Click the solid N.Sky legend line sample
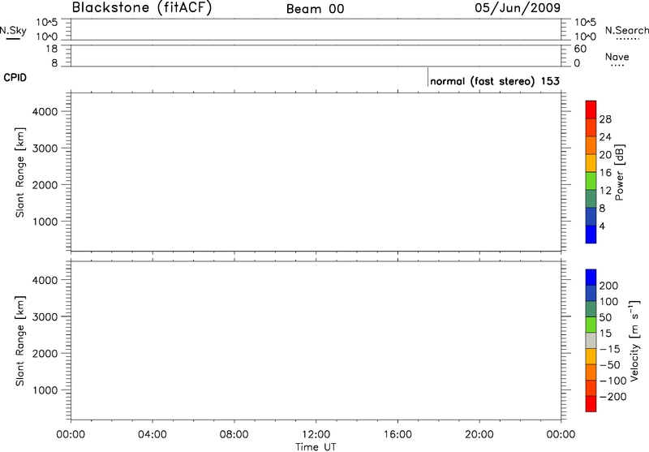This screenshot has height=452, width=649. point(13,39)
